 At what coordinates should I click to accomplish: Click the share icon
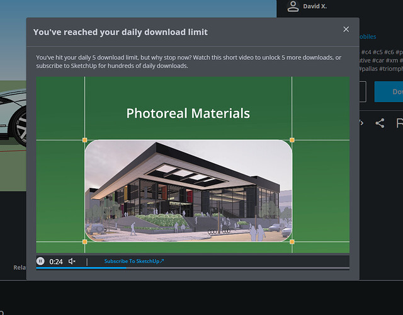click(x=379, y=123)
